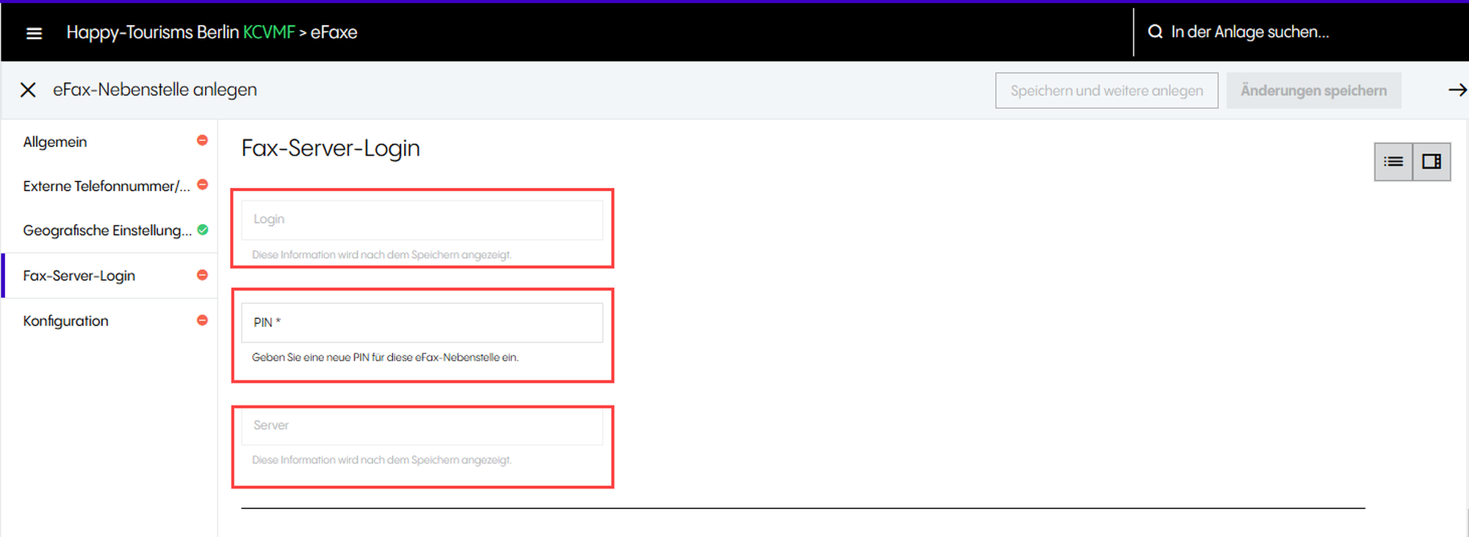Select Geografische Einstellung section

[x=107, y=231]
